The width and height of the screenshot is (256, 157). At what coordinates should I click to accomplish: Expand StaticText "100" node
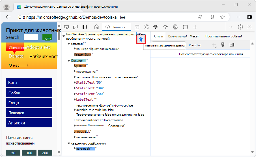pyautogui.click(x=75, y=88)
